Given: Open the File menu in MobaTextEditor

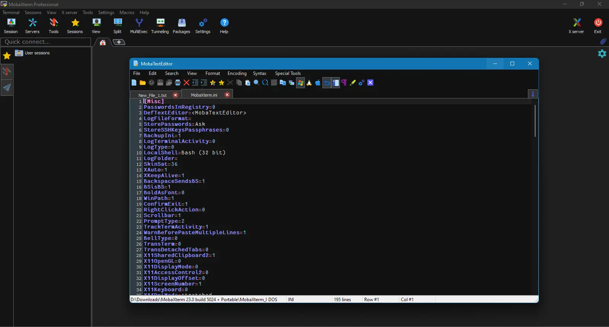Looking at the screenshot, I should click(137, 73).
